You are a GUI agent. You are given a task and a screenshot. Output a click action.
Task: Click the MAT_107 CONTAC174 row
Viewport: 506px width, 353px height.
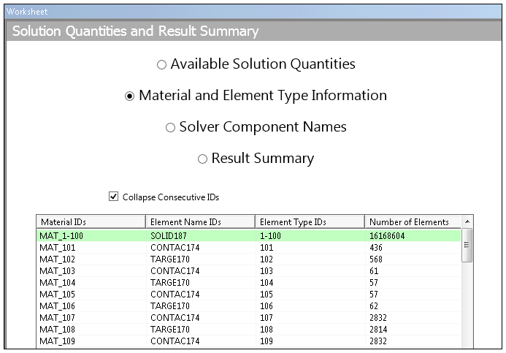click(x=248, y=317)
